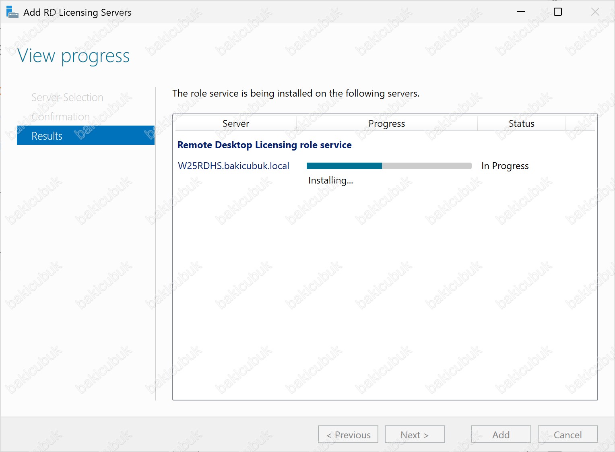
Task: Click the View progress heading
Action: pyautogui.click(x=74, y=56)
